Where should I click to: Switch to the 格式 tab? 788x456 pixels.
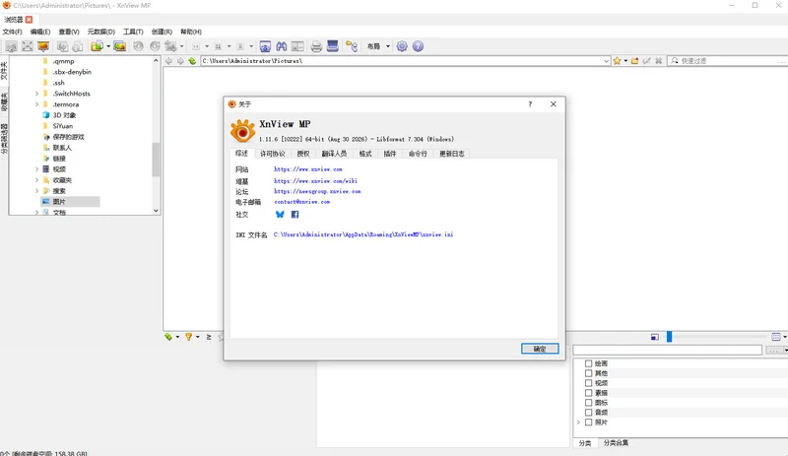(365, 154)
